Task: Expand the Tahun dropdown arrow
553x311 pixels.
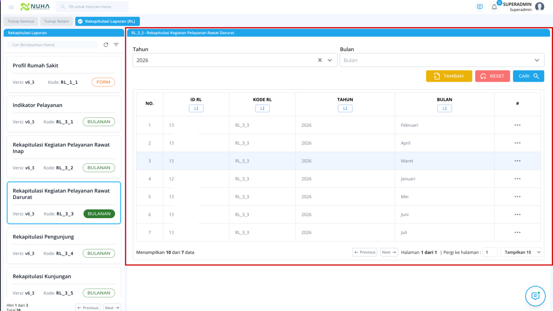Action: tap(330, 60)
